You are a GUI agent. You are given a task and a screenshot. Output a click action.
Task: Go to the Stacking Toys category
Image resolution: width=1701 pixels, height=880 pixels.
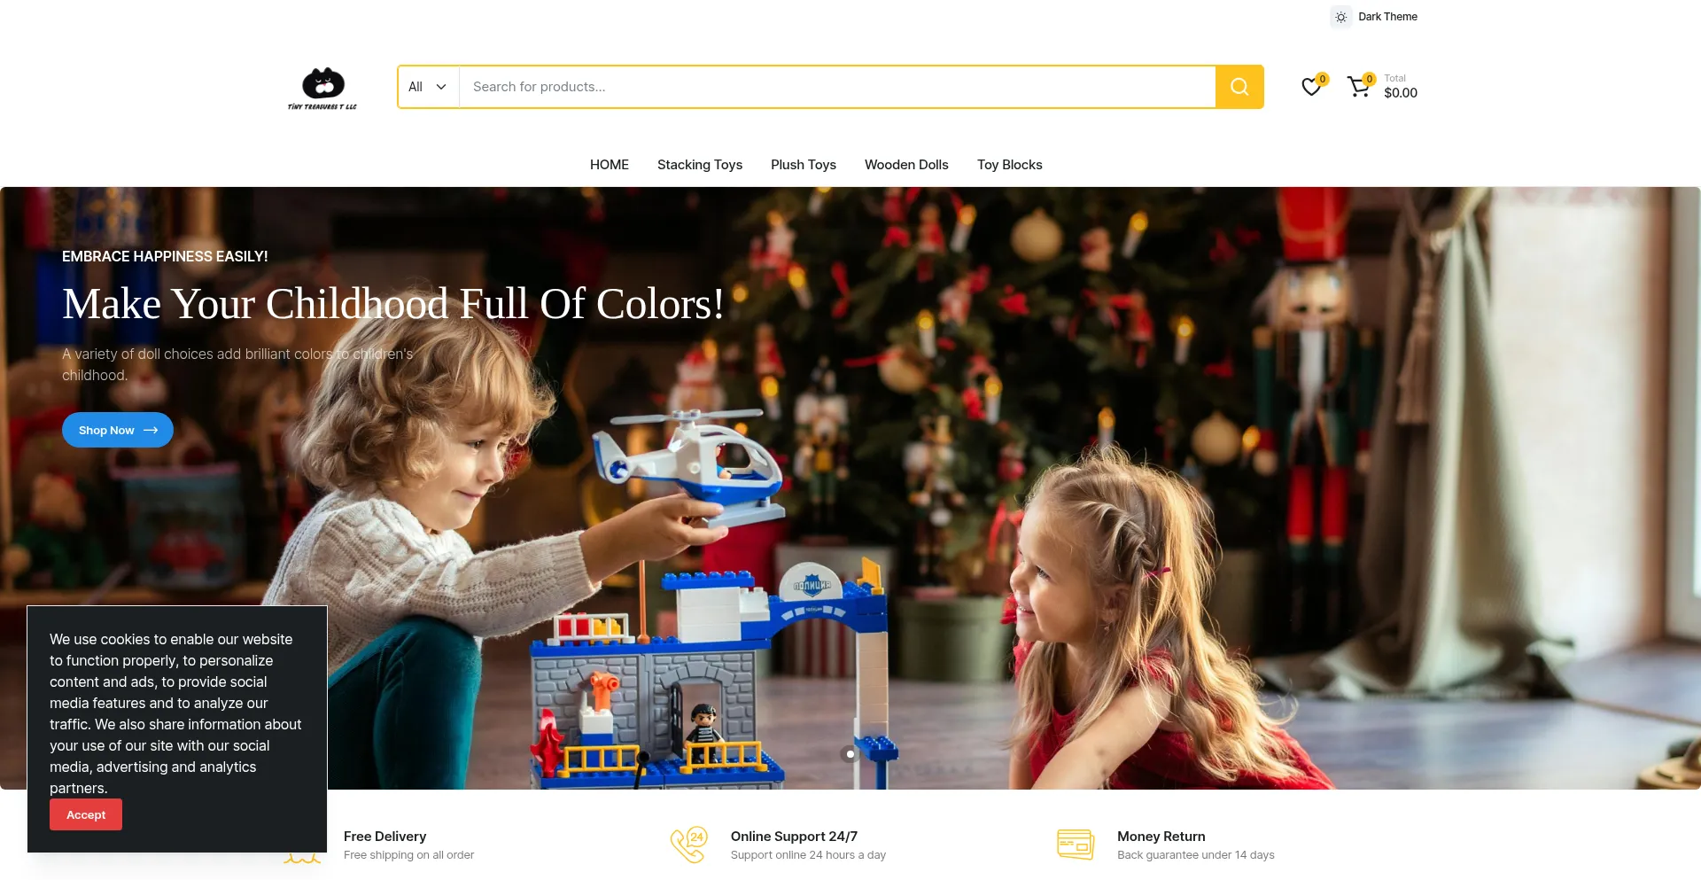pos(700,165)
